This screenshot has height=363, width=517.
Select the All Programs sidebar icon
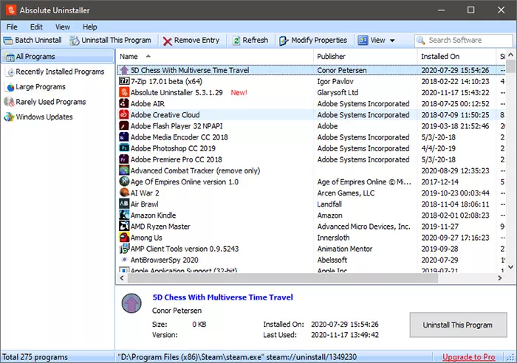(x=10, y=57)
